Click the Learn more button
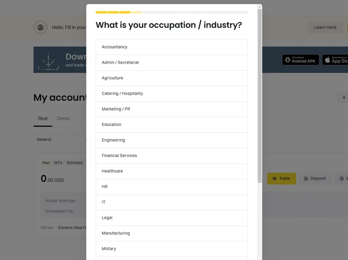The width and height of the screenshot is (348, 260). tap(325, 27)
